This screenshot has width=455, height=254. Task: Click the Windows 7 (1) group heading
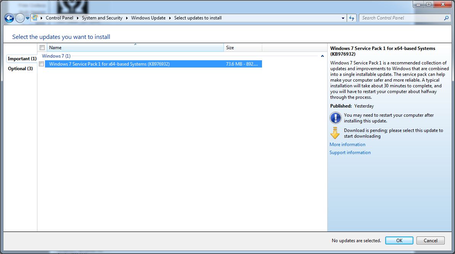pos(56,56)
